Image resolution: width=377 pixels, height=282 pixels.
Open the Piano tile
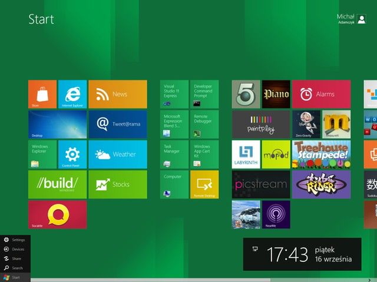(276, 94)
